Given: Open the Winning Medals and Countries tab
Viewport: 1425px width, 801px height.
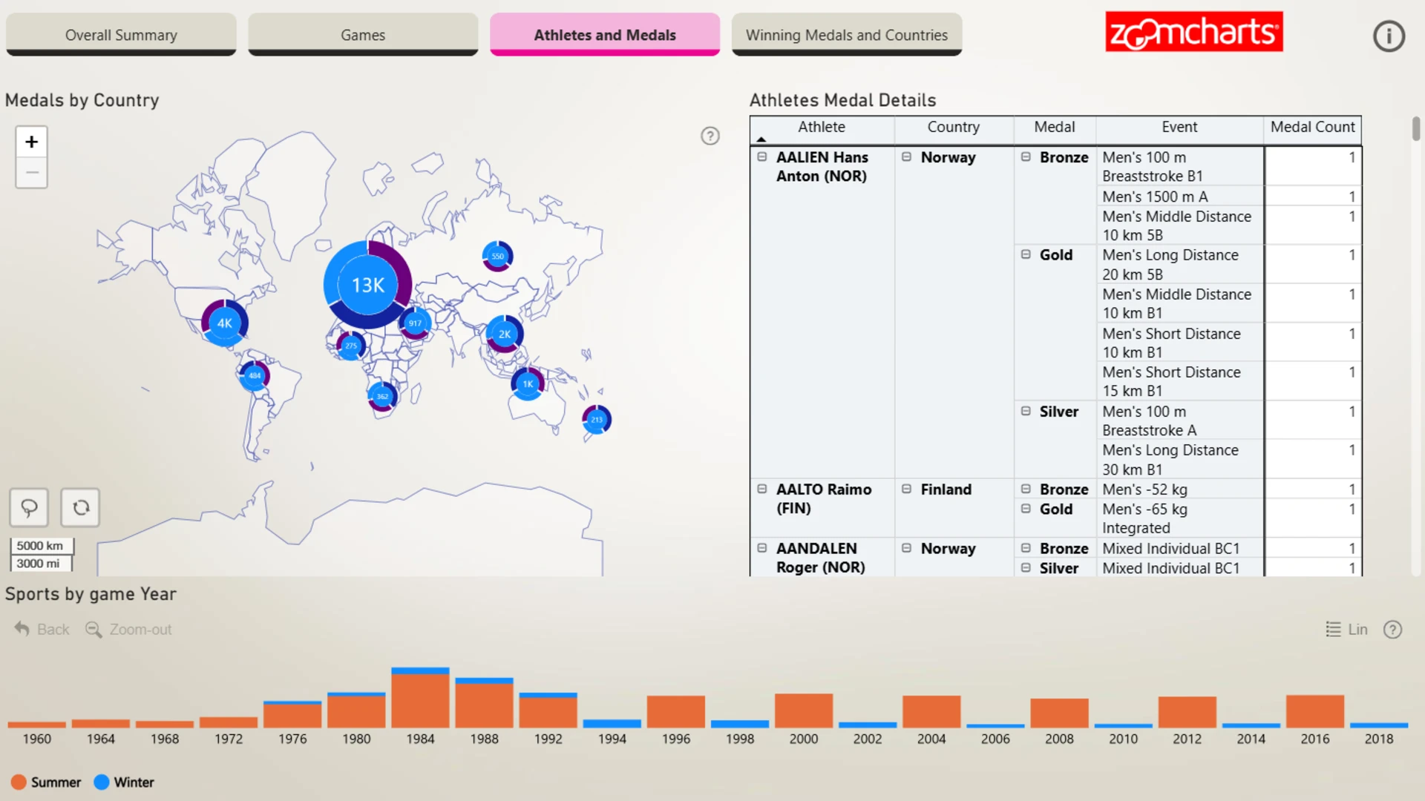Looking at the screenshot, I should point(847,34).
